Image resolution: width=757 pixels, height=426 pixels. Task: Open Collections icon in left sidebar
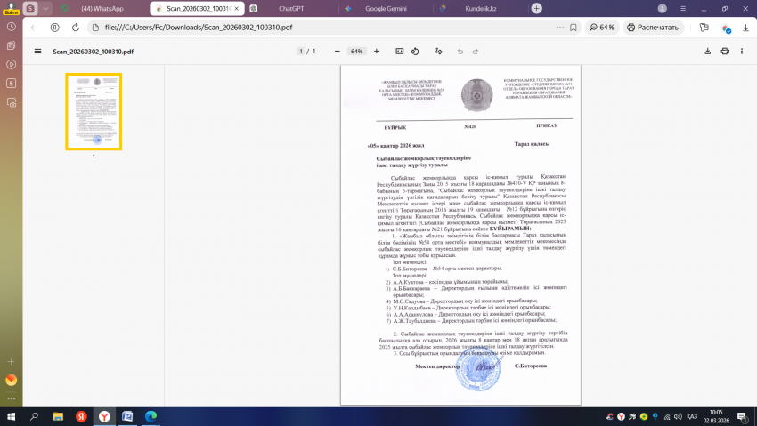click(x=11, y=45)
